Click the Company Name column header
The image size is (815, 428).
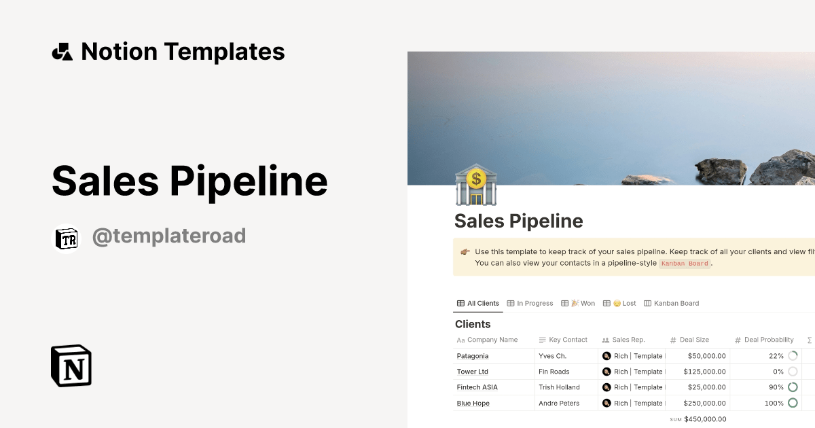(494, 340)
